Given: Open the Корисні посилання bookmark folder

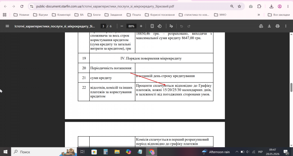Looking at the screenshot, I should (x=160, y=14).
